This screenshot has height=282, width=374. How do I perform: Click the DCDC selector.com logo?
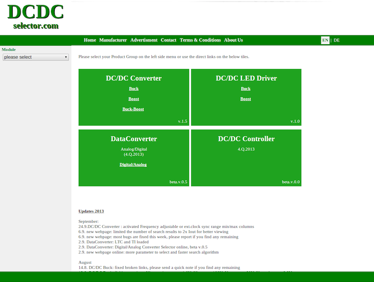tap(36, 17)
